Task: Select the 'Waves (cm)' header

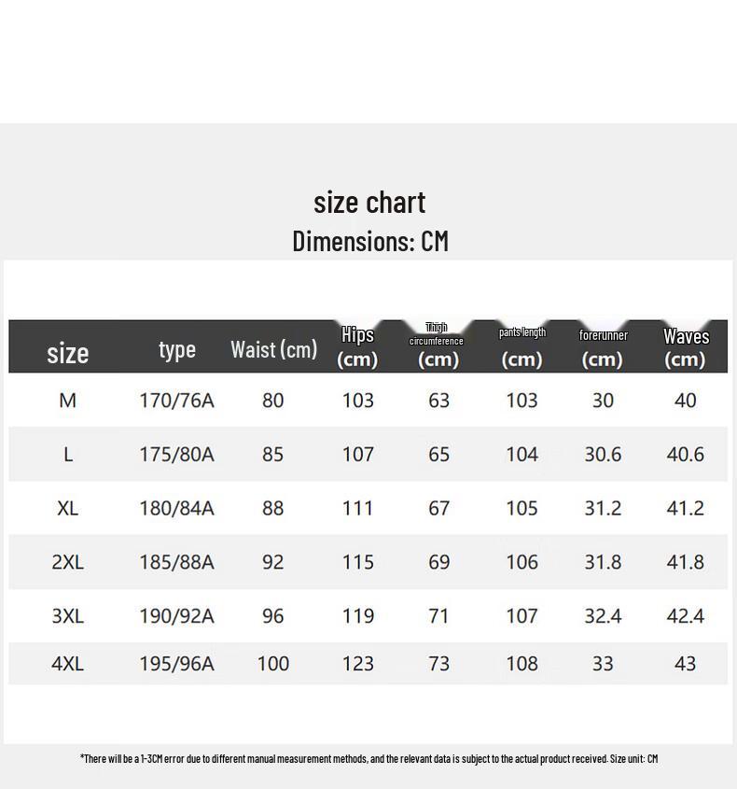Action: 686,347
